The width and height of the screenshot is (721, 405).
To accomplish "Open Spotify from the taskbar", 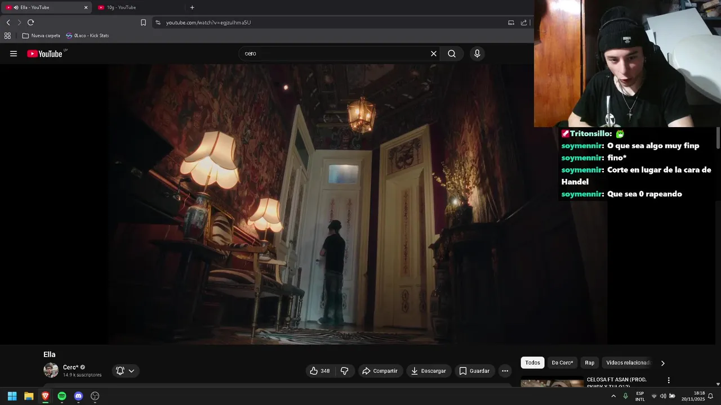I will [x=62, y=396].
